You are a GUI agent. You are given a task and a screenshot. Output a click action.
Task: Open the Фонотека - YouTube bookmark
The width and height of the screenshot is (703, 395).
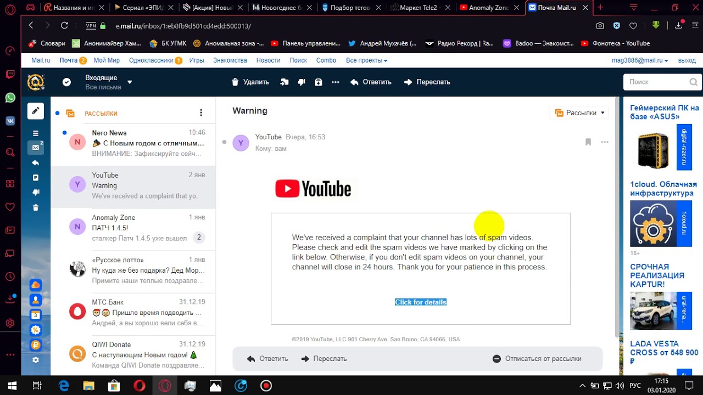click(x=615, y=43)
